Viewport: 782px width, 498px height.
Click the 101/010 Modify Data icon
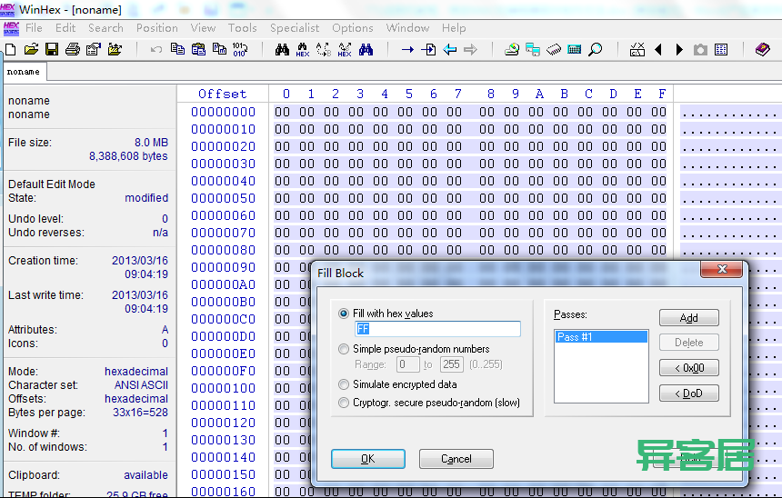click(x=240, y=49)
